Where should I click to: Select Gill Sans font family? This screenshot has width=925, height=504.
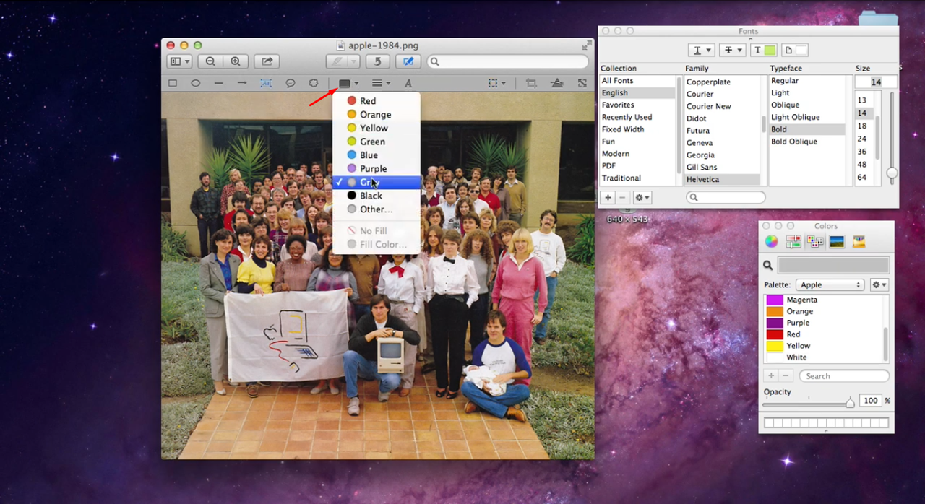[722, 167]
